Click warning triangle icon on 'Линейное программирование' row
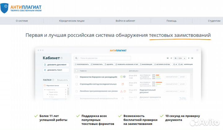Viewport: 223px width, 130px height. pyautogui.click(x=122, y=91)
